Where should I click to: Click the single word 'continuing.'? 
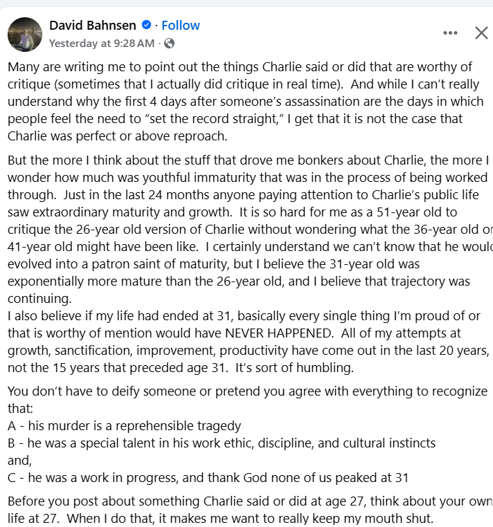pos(39,299)
